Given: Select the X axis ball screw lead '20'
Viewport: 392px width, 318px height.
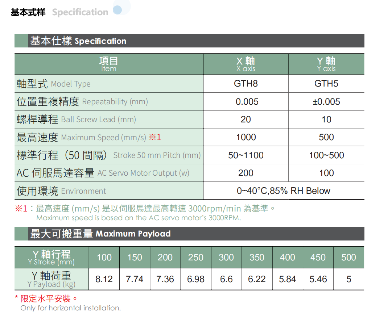Looking at the screenshot, I should [246, 119].
